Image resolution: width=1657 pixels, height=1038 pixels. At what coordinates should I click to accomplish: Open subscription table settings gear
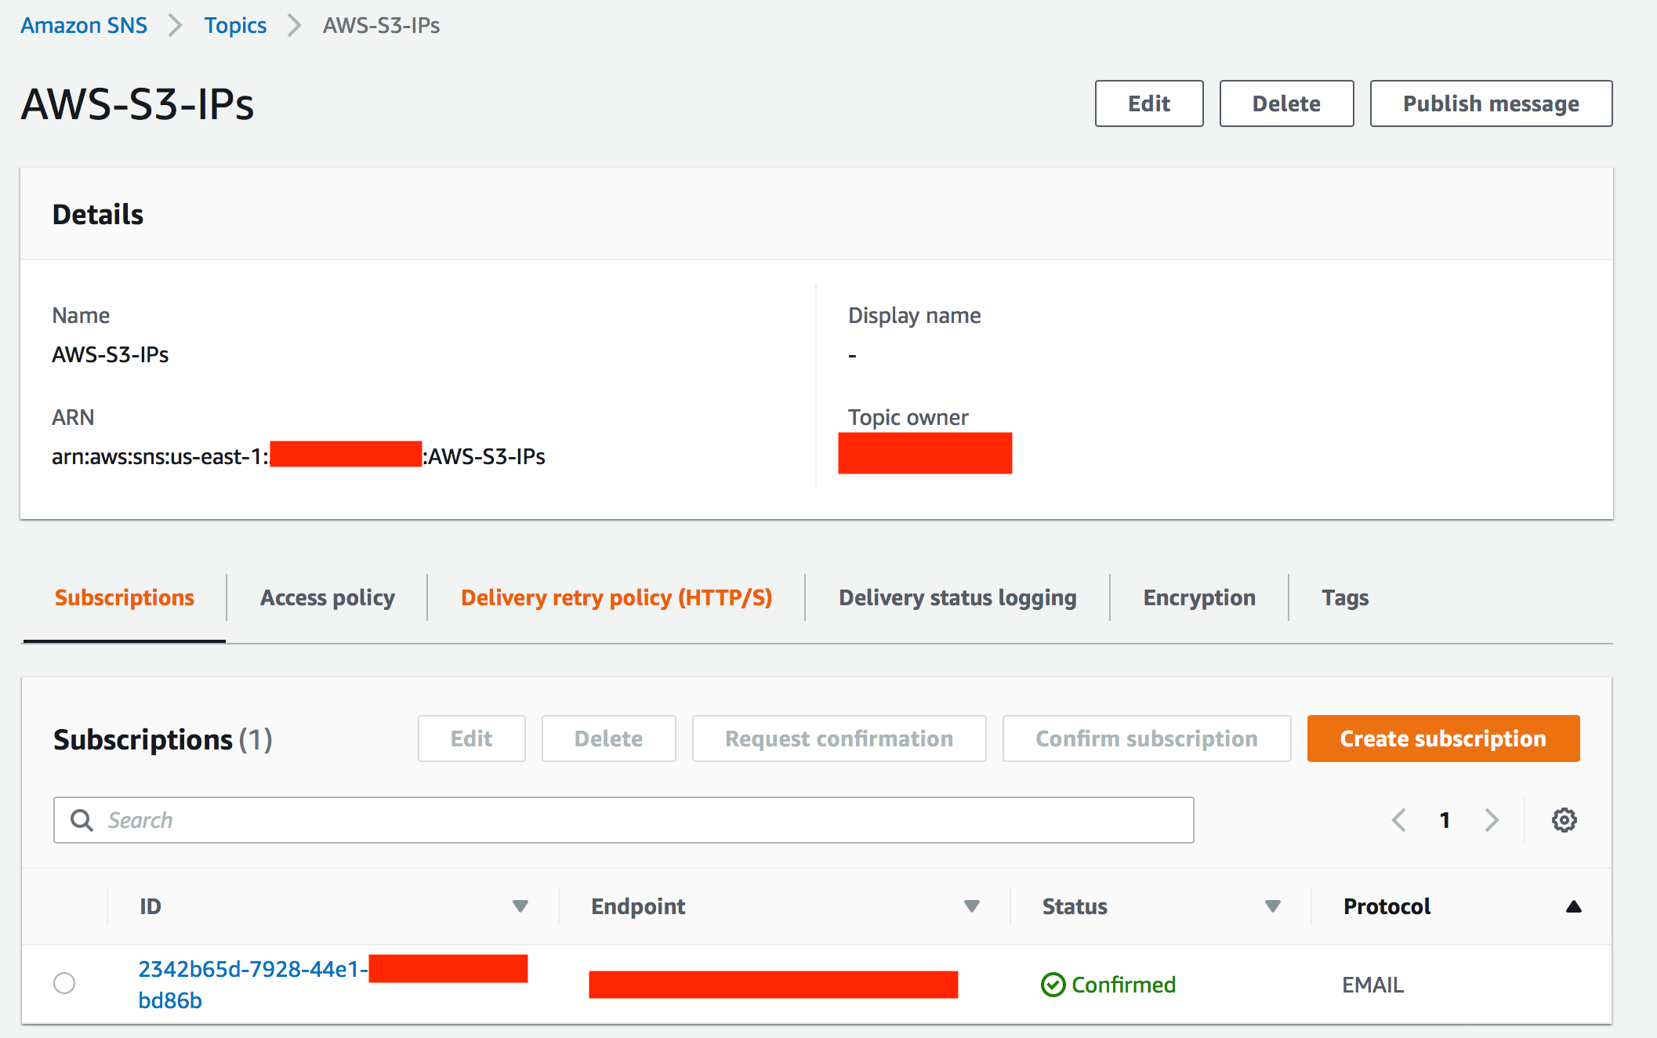pyautogui.click(x=1564, y=820)
